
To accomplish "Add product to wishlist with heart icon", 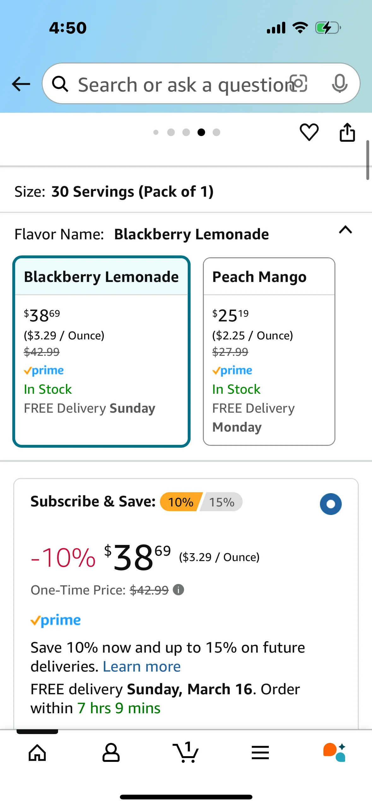I will coord(309,132).
